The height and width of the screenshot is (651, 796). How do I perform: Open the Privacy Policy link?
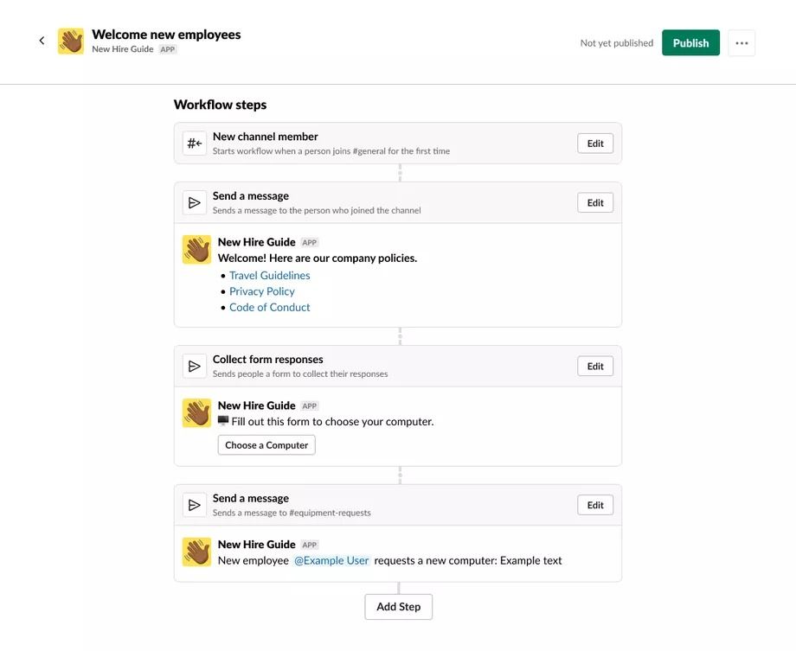click(262, 291)
